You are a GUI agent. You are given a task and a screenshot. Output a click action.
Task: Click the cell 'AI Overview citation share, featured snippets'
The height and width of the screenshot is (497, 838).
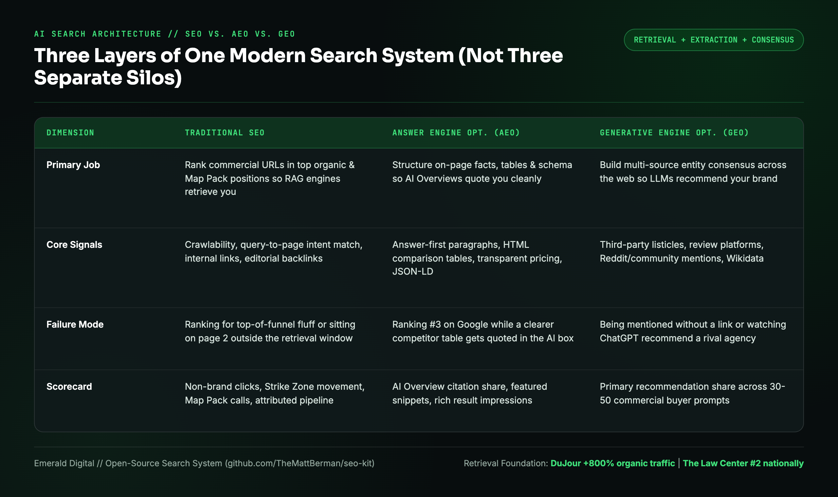pos(470,393)
